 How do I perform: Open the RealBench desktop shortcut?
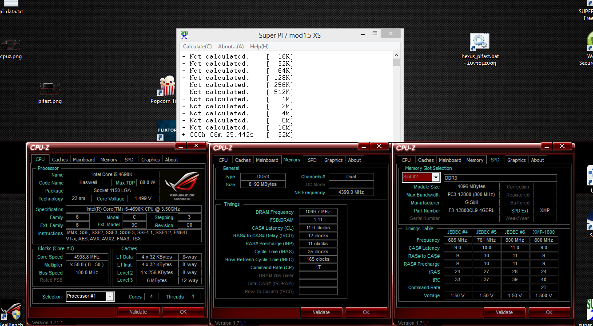coord(11,310)
